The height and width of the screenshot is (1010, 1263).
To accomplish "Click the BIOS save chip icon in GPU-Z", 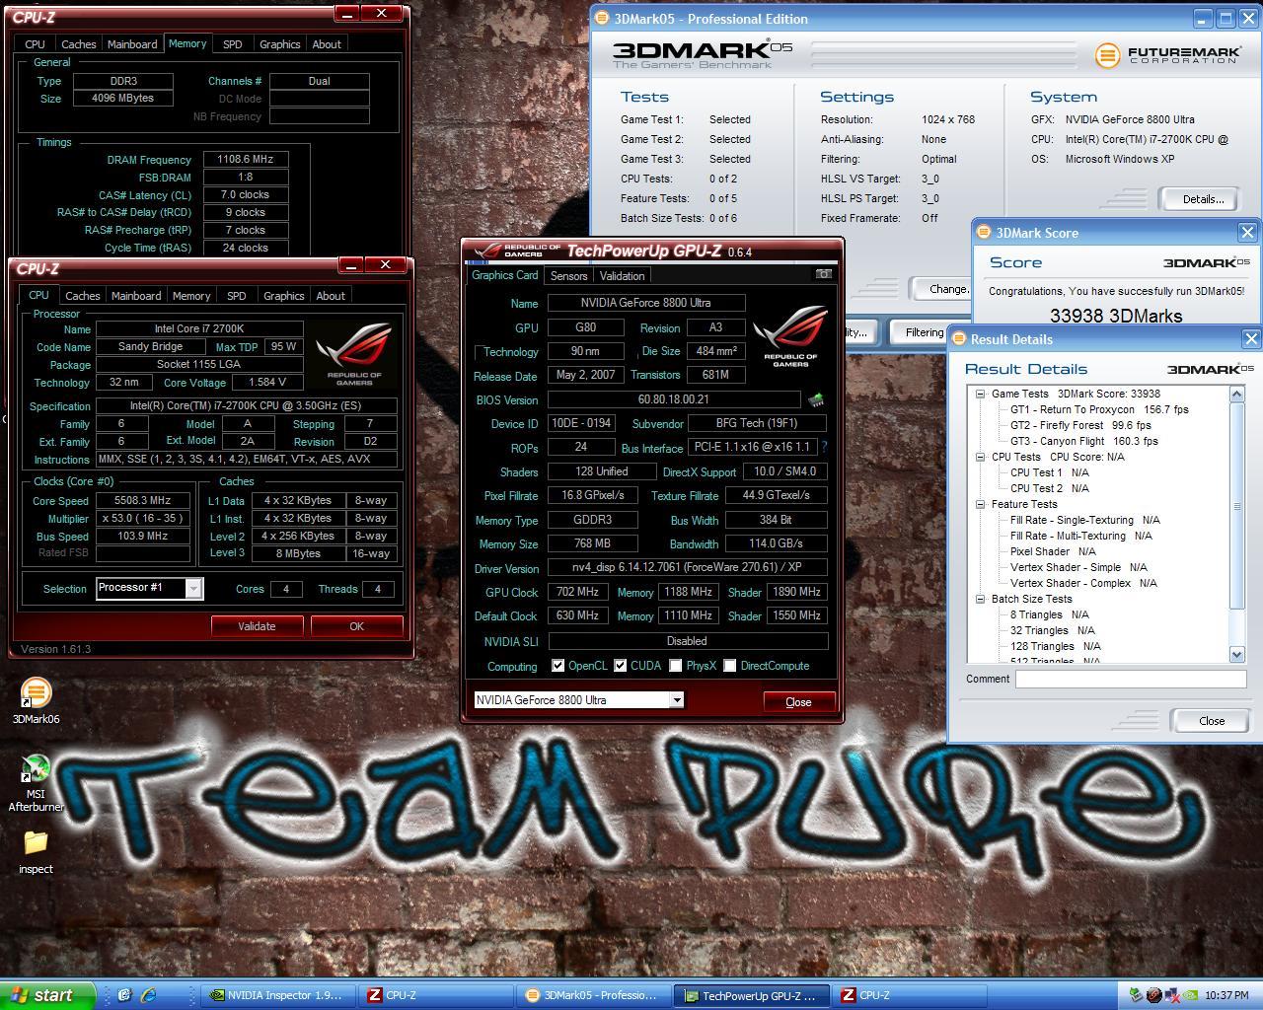I will click(816, 399).
